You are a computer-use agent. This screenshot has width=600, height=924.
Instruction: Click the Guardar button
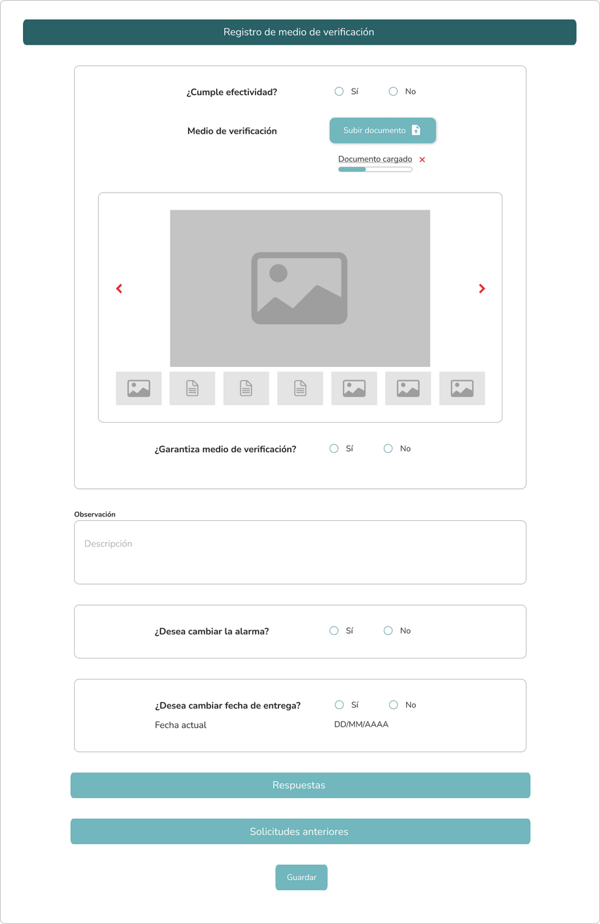[301, 877]
